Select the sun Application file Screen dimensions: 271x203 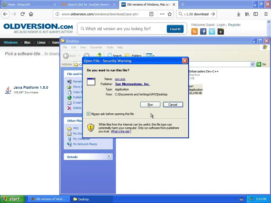(x=196, y=90)
